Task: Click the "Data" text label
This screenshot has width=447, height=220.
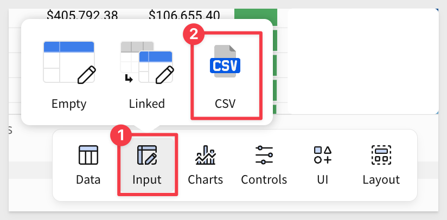Action: tap(88, 179)
